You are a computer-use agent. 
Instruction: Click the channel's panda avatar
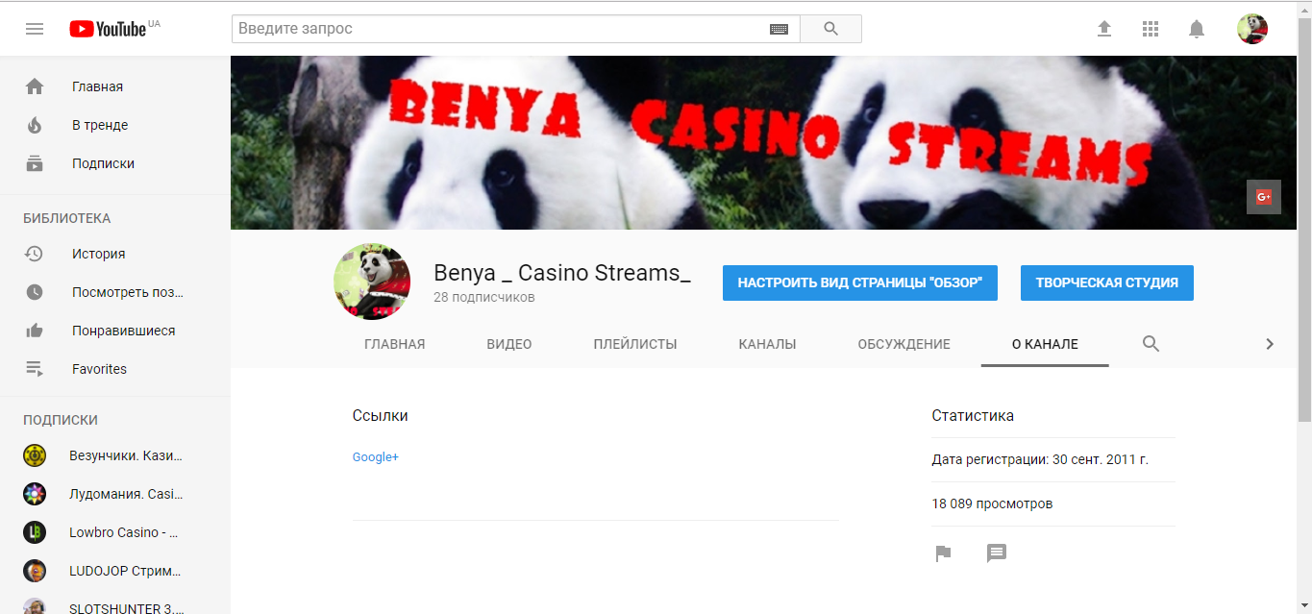pos(372,282)
